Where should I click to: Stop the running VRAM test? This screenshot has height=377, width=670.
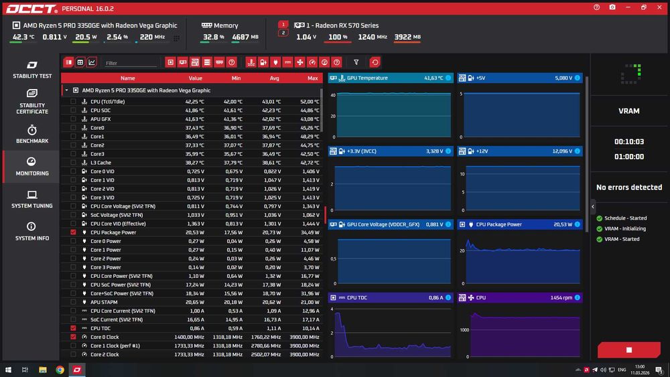pyautogui.click(x=629, y=350)
